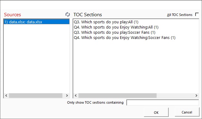202x119 pixels.
Task: Click the TOC Sections heading
Action: [x=88, y=15]
